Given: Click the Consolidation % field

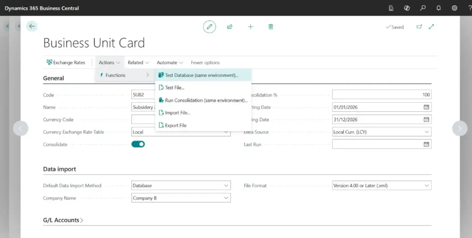Looking at the screenshot, I should 382,95.
